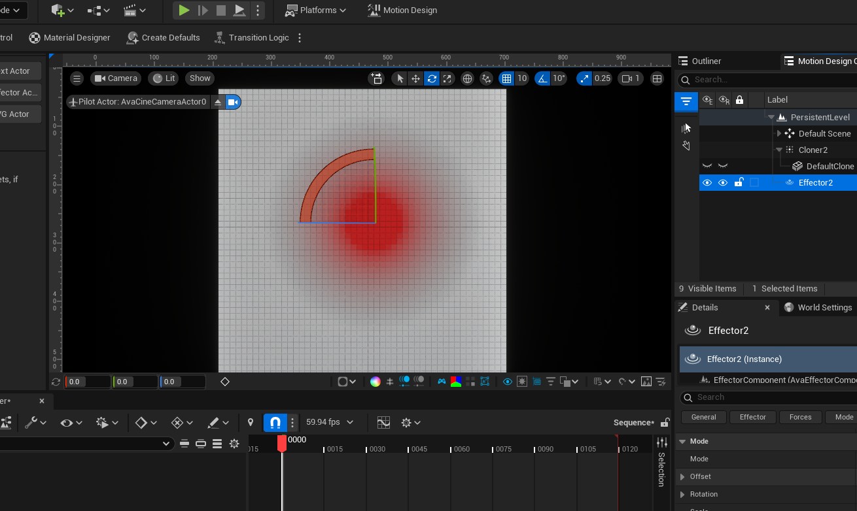Select DefaultClone in the outliner
857x511 pixels.
[830, 166]
